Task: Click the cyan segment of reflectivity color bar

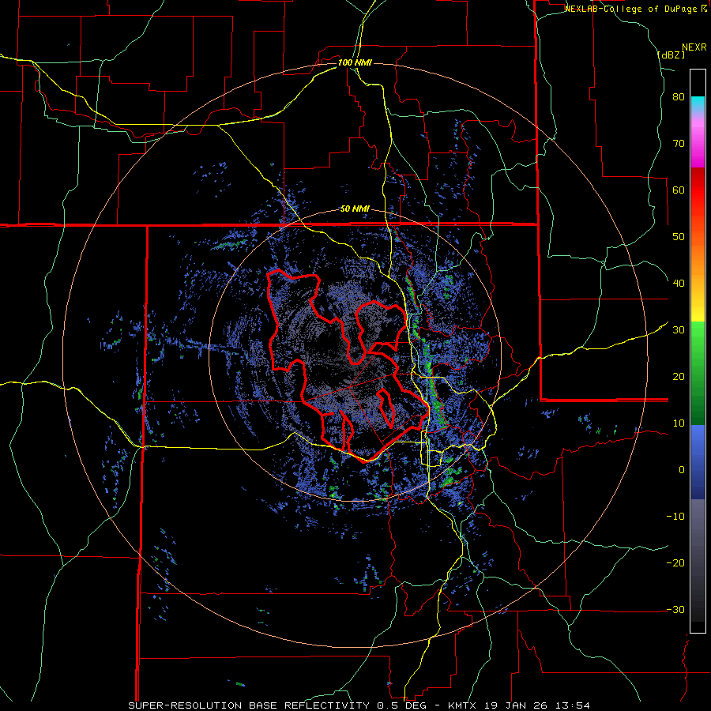Action: tap(698, 102)
